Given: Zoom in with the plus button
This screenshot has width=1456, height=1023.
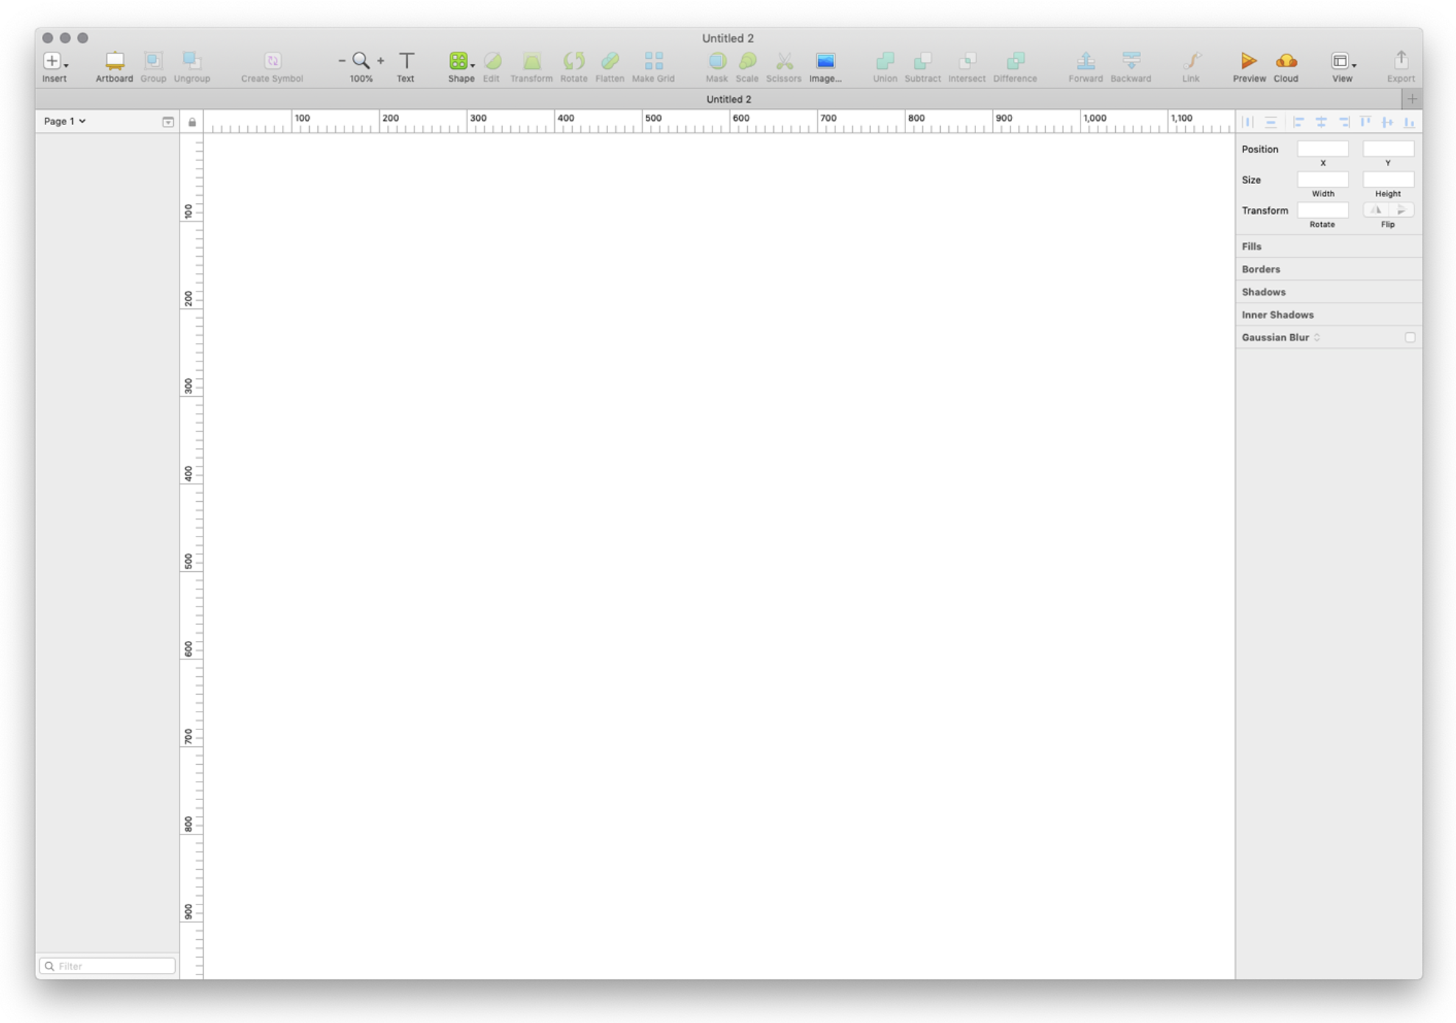Looking at the screenshot, I should [381, 61].
